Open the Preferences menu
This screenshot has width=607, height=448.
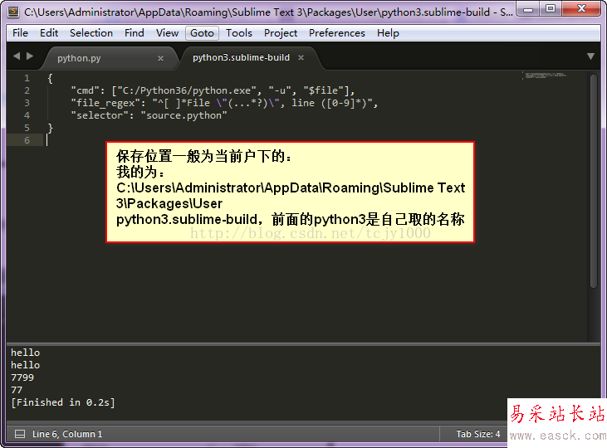(337, 33)
